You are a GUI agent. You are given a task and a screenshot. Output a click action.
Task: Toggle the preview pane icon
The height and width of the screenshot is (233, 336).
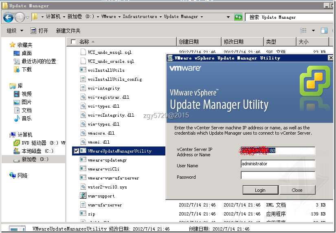324,31
